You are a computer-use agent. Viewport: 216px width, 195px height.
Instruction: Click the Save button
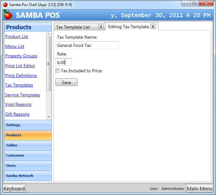pyautogui.click(x=67, y=82)
